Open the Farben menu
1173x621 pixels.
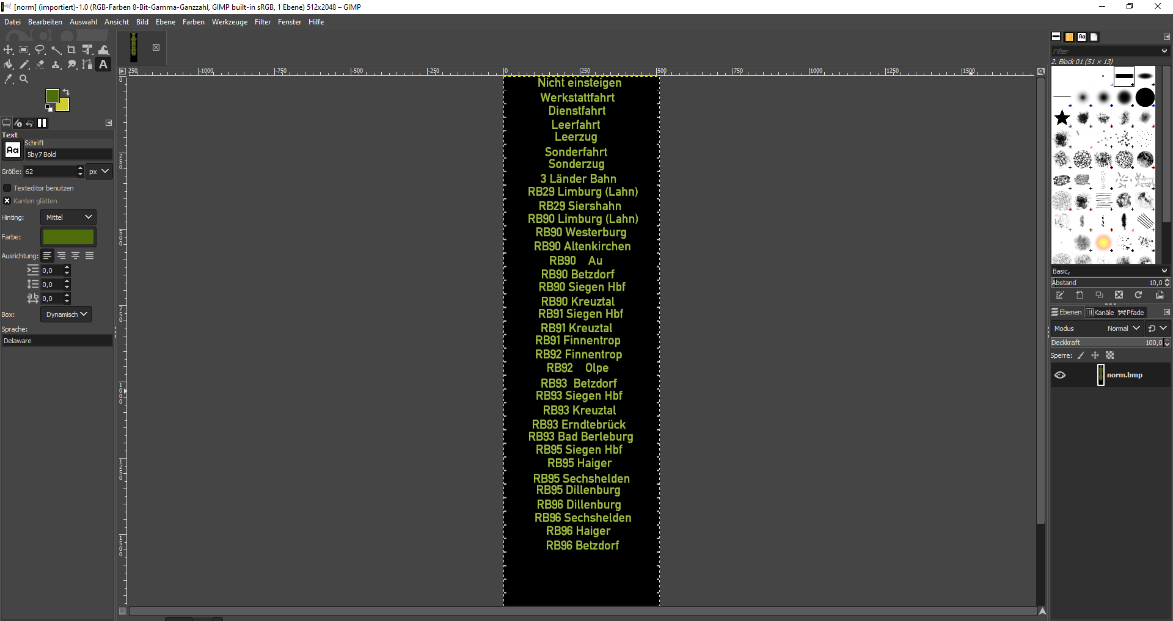(194, 22)
